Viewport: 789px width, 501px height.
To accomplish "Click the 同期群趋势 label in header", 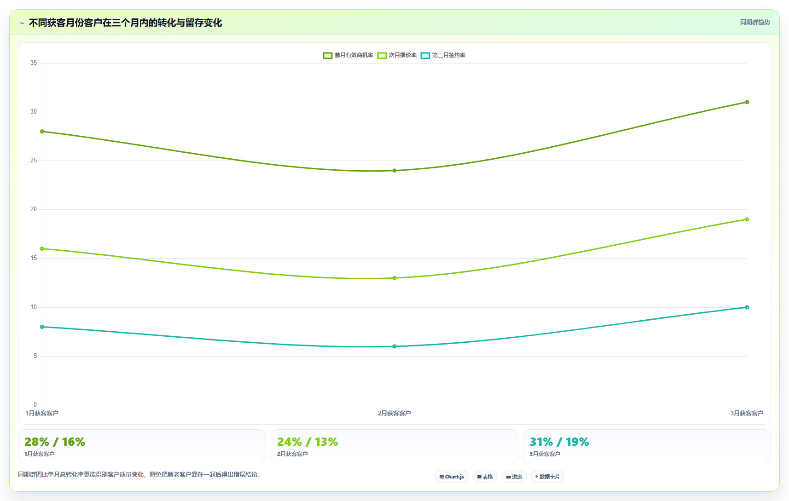I will click(x=755, y=22).
